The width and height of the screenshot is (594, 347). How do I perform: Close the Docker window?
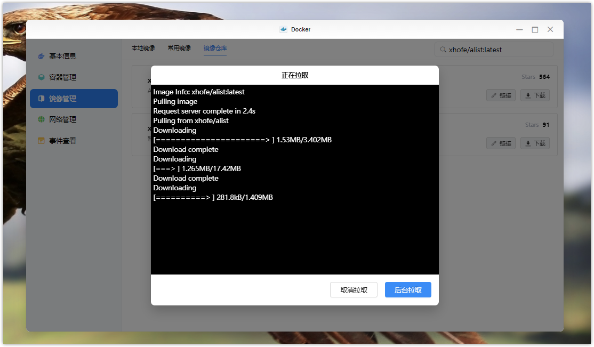coord(550,29)
